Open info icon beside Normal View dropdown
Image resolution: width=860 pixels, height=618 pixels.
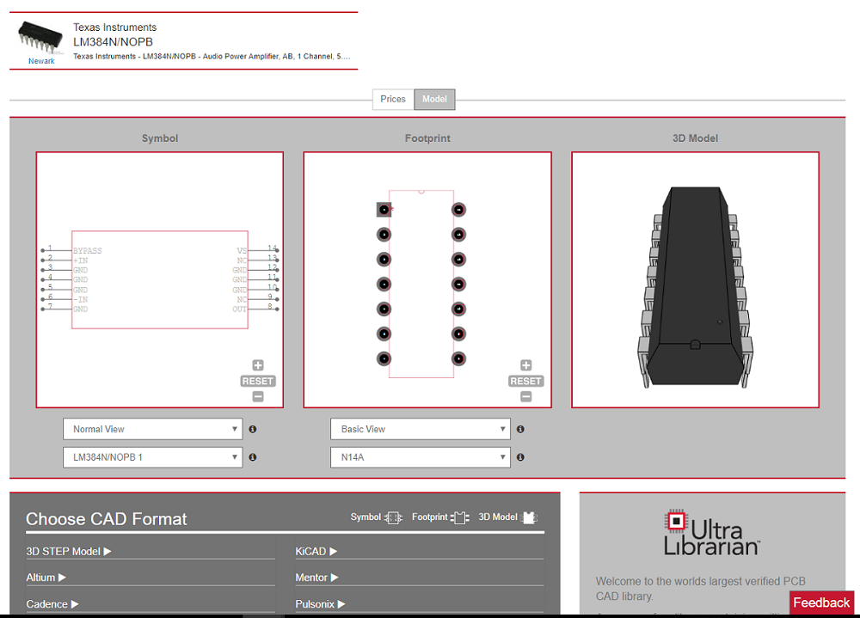pos(253,430)
